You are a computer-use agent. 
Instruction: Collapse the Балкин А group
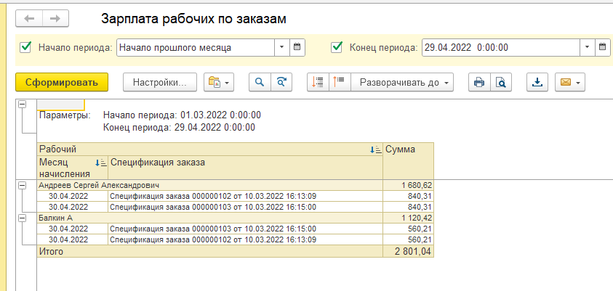23,218
